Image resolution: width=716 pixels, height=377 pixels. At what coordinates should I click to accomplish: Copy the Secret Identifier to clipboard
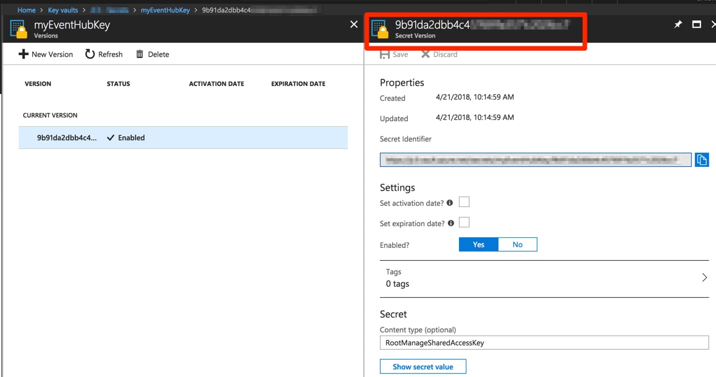701,160
